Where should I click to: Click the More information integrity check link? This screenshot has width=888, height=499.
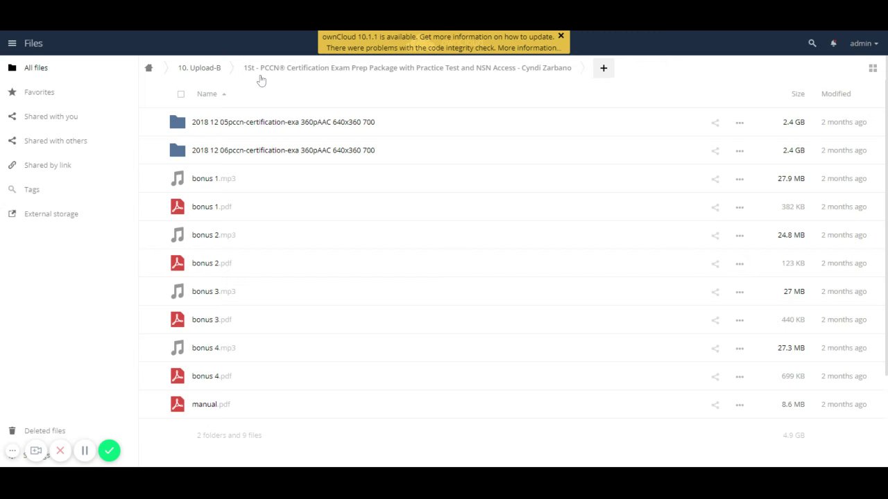pos(529,48)
